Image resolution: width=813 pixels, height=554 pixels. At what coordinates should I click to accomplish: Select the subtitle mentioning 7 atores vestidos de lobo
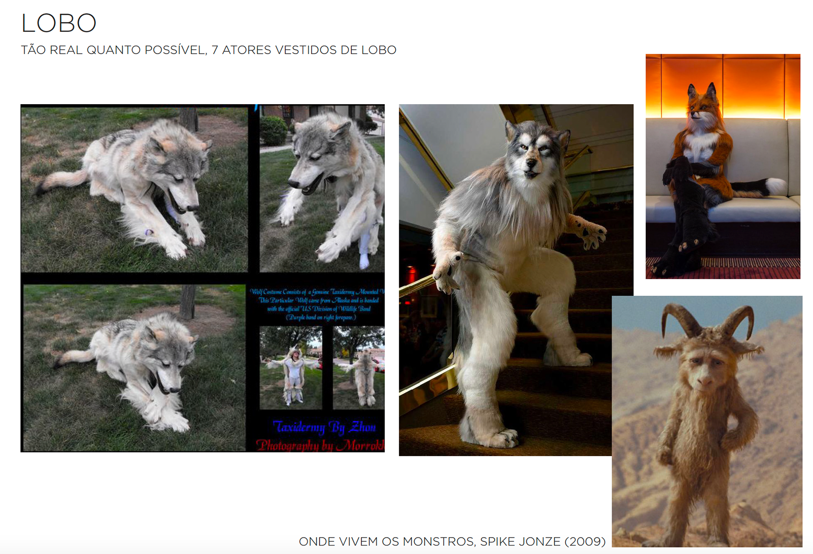coord(208,50)
